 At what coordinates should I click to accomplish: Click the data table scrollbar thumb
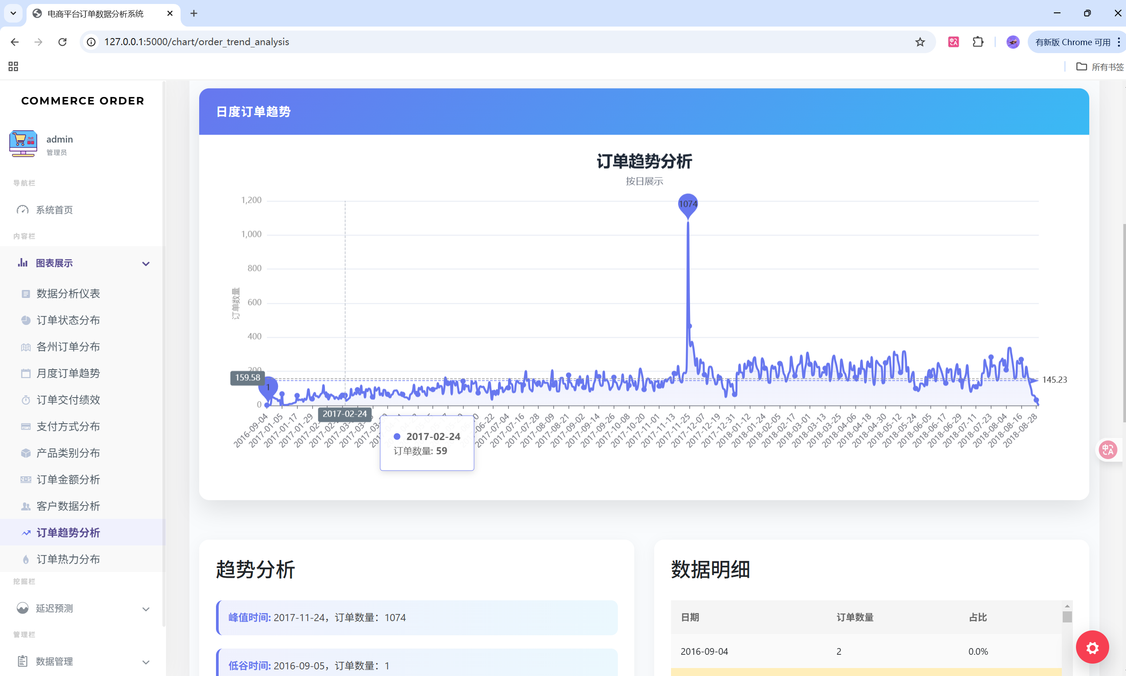pyautogui.click(x=1067, y=617)
